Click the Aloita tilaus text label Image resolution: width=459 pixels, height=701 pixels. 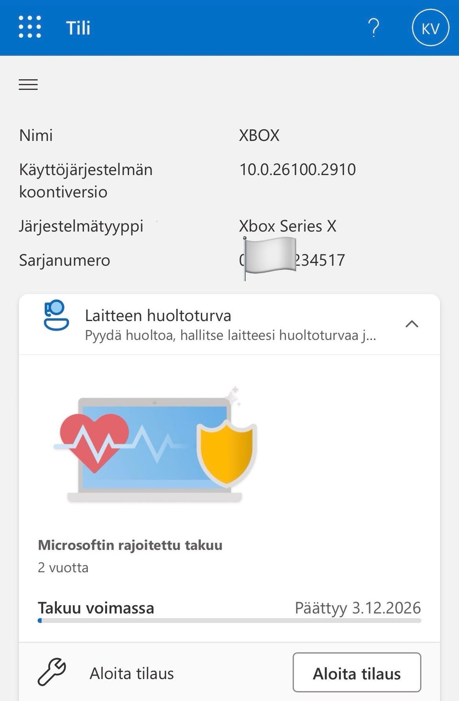(132, 673)
